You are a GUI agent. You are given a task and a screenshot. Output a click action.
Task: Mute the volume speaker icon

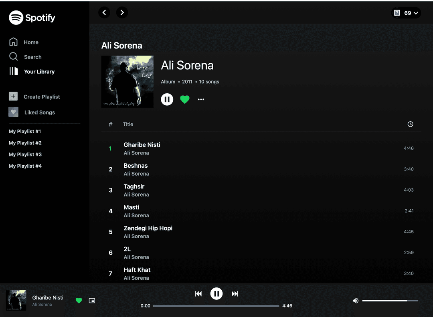point(355,301)
